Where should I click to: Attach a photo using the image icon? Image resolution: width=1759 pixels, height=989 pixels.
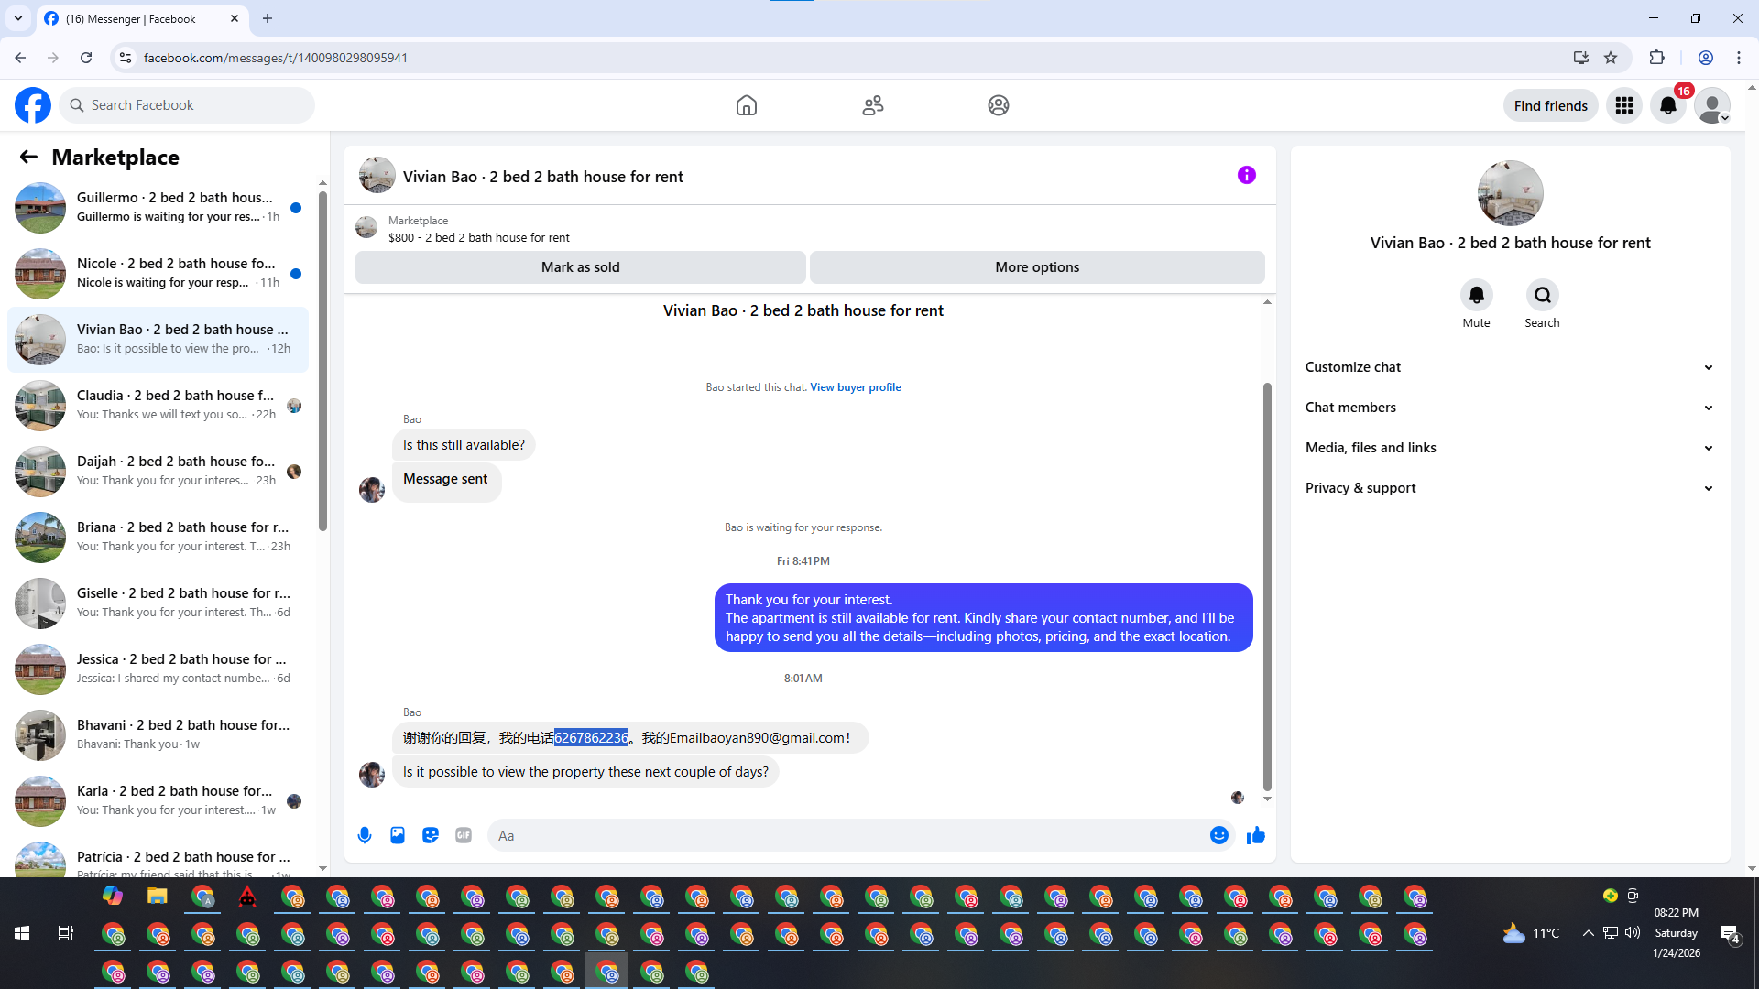click(398, 835)
